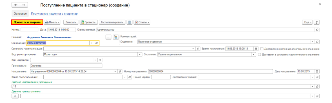Click into the Номер input field
This screenshot has height=103, width=332.
point(30,30)
